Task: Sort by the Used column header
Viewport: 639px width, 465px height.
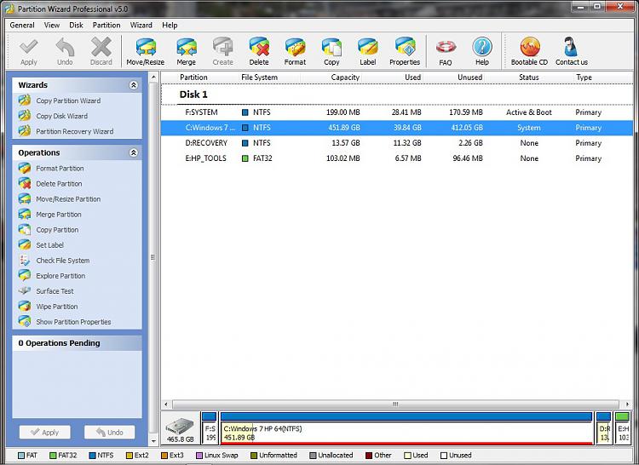Action: pyautogui.click(x=412, y=77)
